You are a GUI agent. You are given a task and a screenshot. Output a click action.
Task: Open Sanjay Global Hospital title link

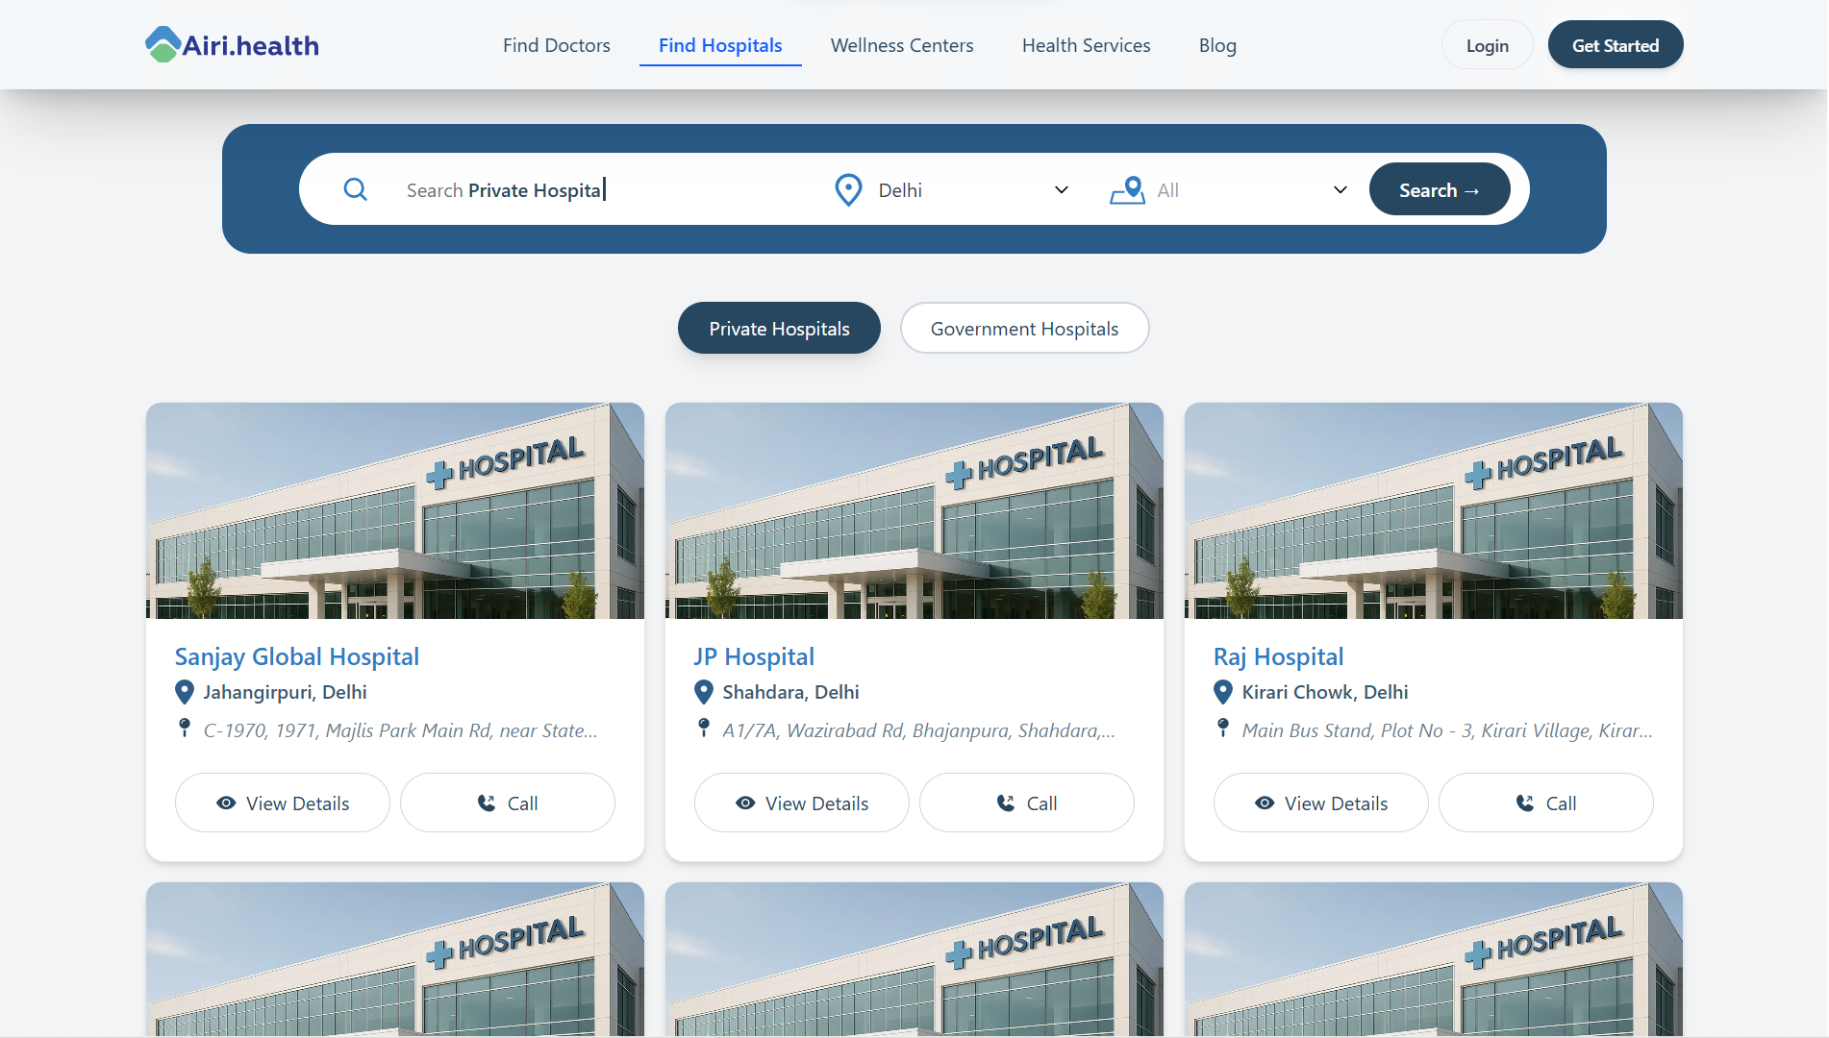[297, 656]
